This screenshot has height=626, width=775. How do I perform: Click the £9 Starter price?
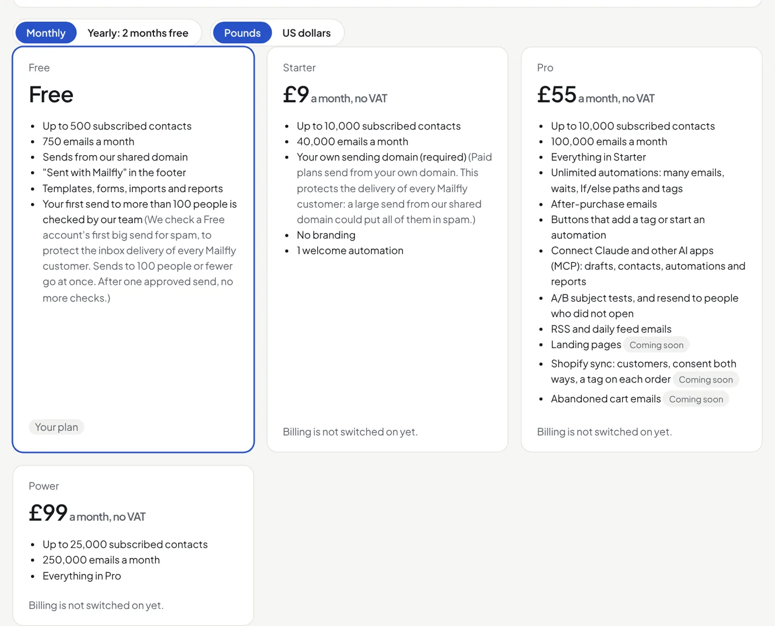click(x=296, y=95)
